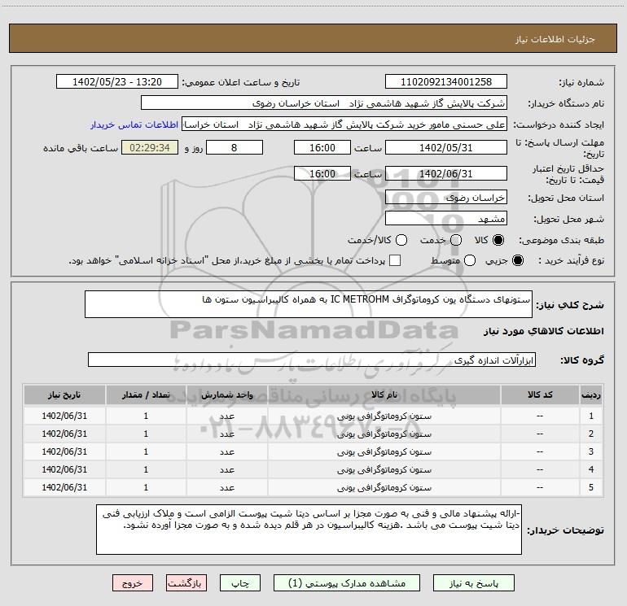Click the 'شماره نیاز' number field
The height and width of the screenshot is (606, 627).
(445, 82)
